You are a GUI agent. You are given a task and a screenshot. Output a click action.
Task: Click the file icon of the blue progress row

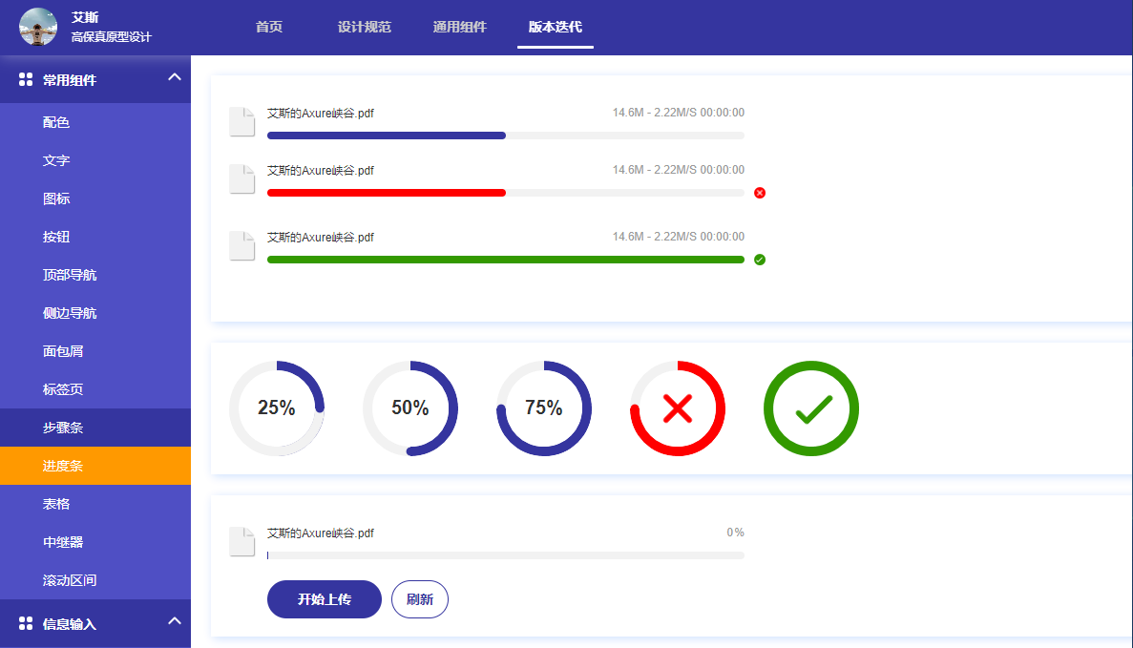[242, 121]
